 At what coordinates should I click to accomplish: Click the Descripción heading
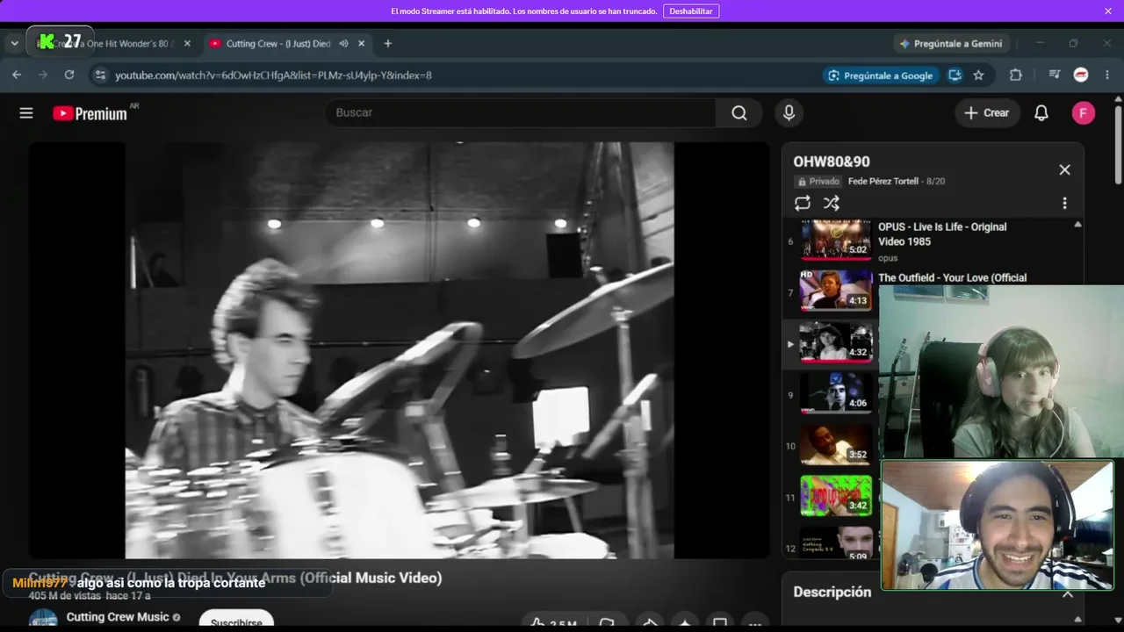pyautogui.click(x=832, y=592)
